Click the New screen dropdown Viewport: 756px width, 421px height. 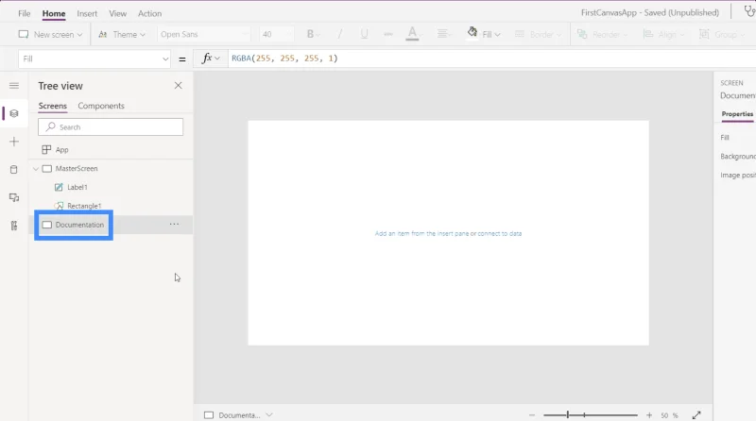click(50, 34)
